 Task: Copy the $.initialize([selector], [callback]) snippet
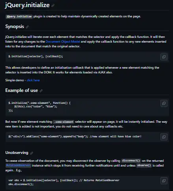tap(164, 57)
